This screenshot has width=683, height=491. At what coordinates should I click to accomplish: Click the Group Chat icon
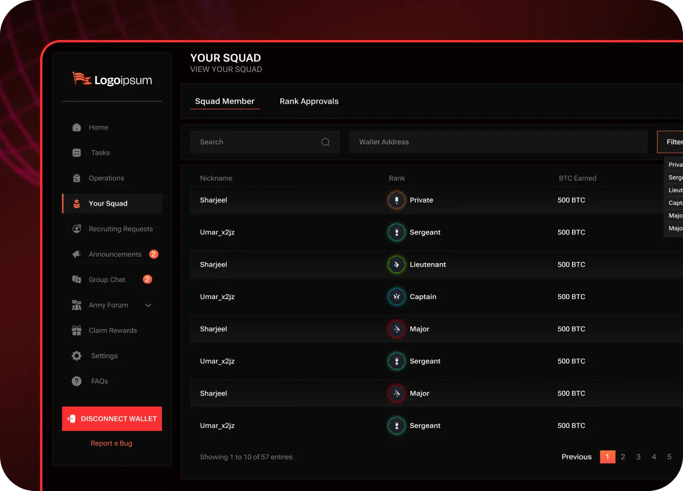(x=77, y=280)
